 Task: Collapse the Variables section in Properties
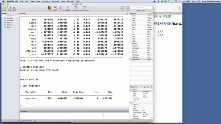pyautogui.click(x=131, y=89)
